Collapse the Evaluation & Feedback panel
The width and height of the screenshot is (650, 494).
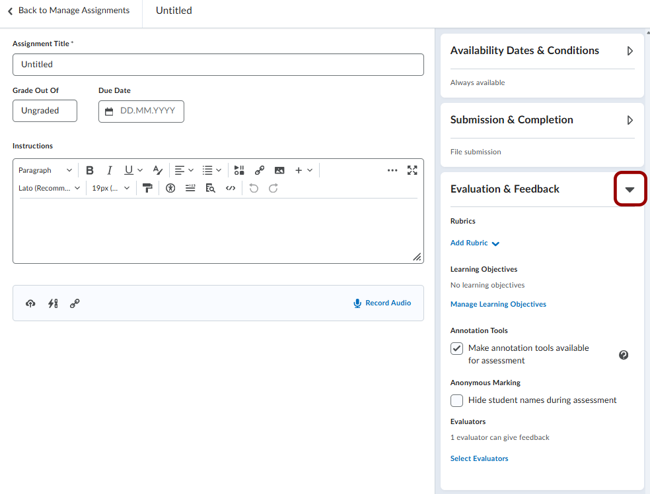tap(630, 189)
